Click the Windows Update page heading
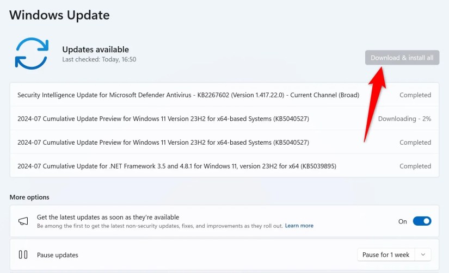Viewport: 449px width, 273px height. pos(60,15)
